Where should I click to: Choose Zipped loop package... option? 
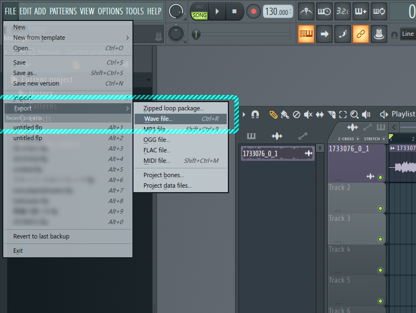[x=180, y=108]
